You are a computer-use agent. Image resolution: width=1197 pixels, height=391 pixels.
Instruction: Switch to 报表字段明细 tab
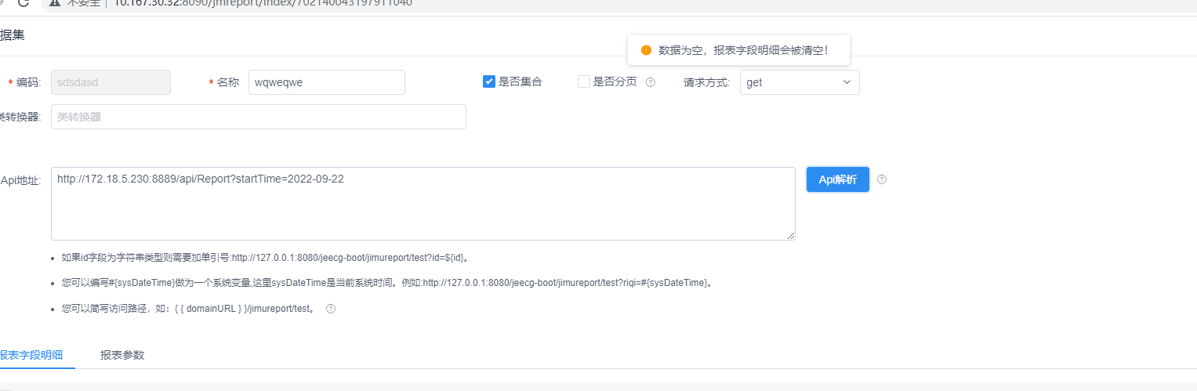tap(31, 355)
